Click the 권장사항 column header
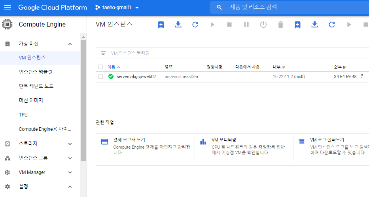This screenshot has height=197, width=369. tap(214, 67)
